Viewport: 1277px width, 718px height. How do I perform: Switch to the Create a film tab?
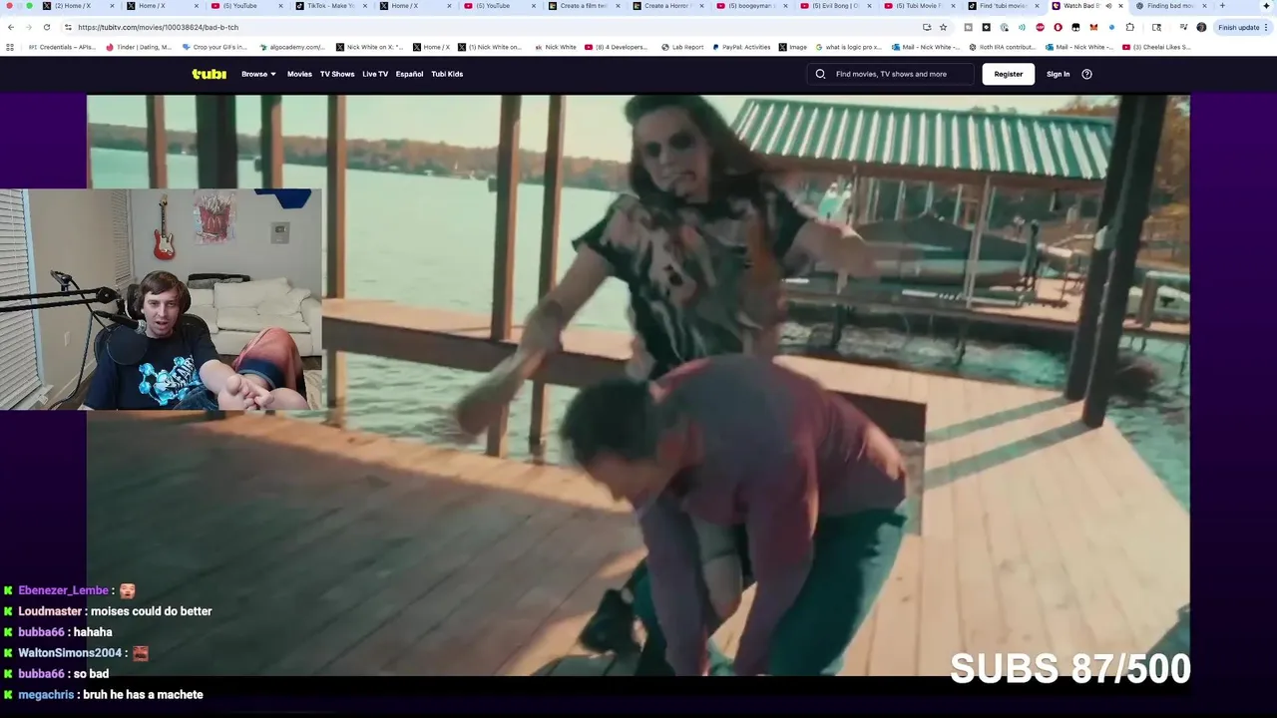click(584, 6)
